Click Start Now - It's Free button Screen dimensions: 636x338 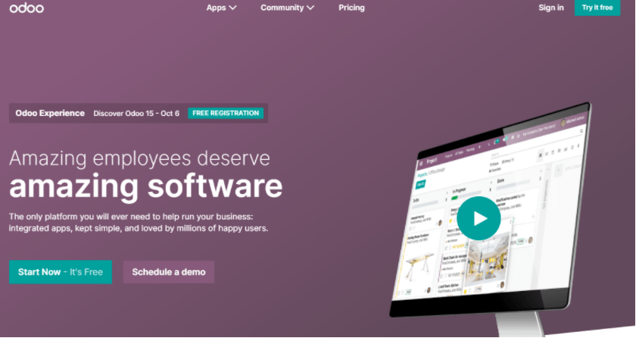click(x=61, y=272)
